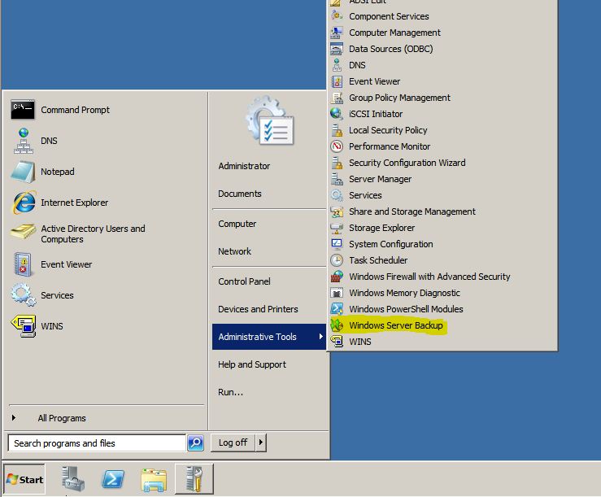Click Security Configuration Wizard icon
The image size is (601, 497).
pyautogui.click(x=337, y=163)
